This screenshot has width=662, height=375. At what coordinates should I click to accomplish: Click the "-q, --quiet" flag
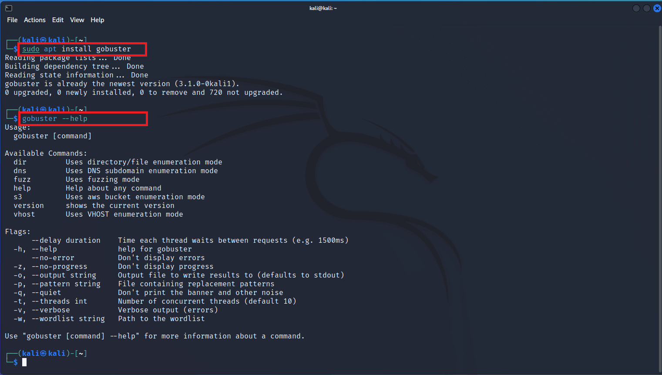tap(37, 293)
